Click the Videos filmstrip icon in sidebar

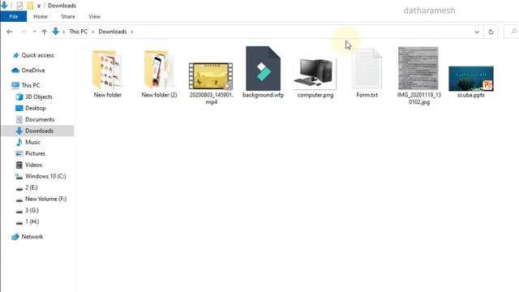(19, 165)
